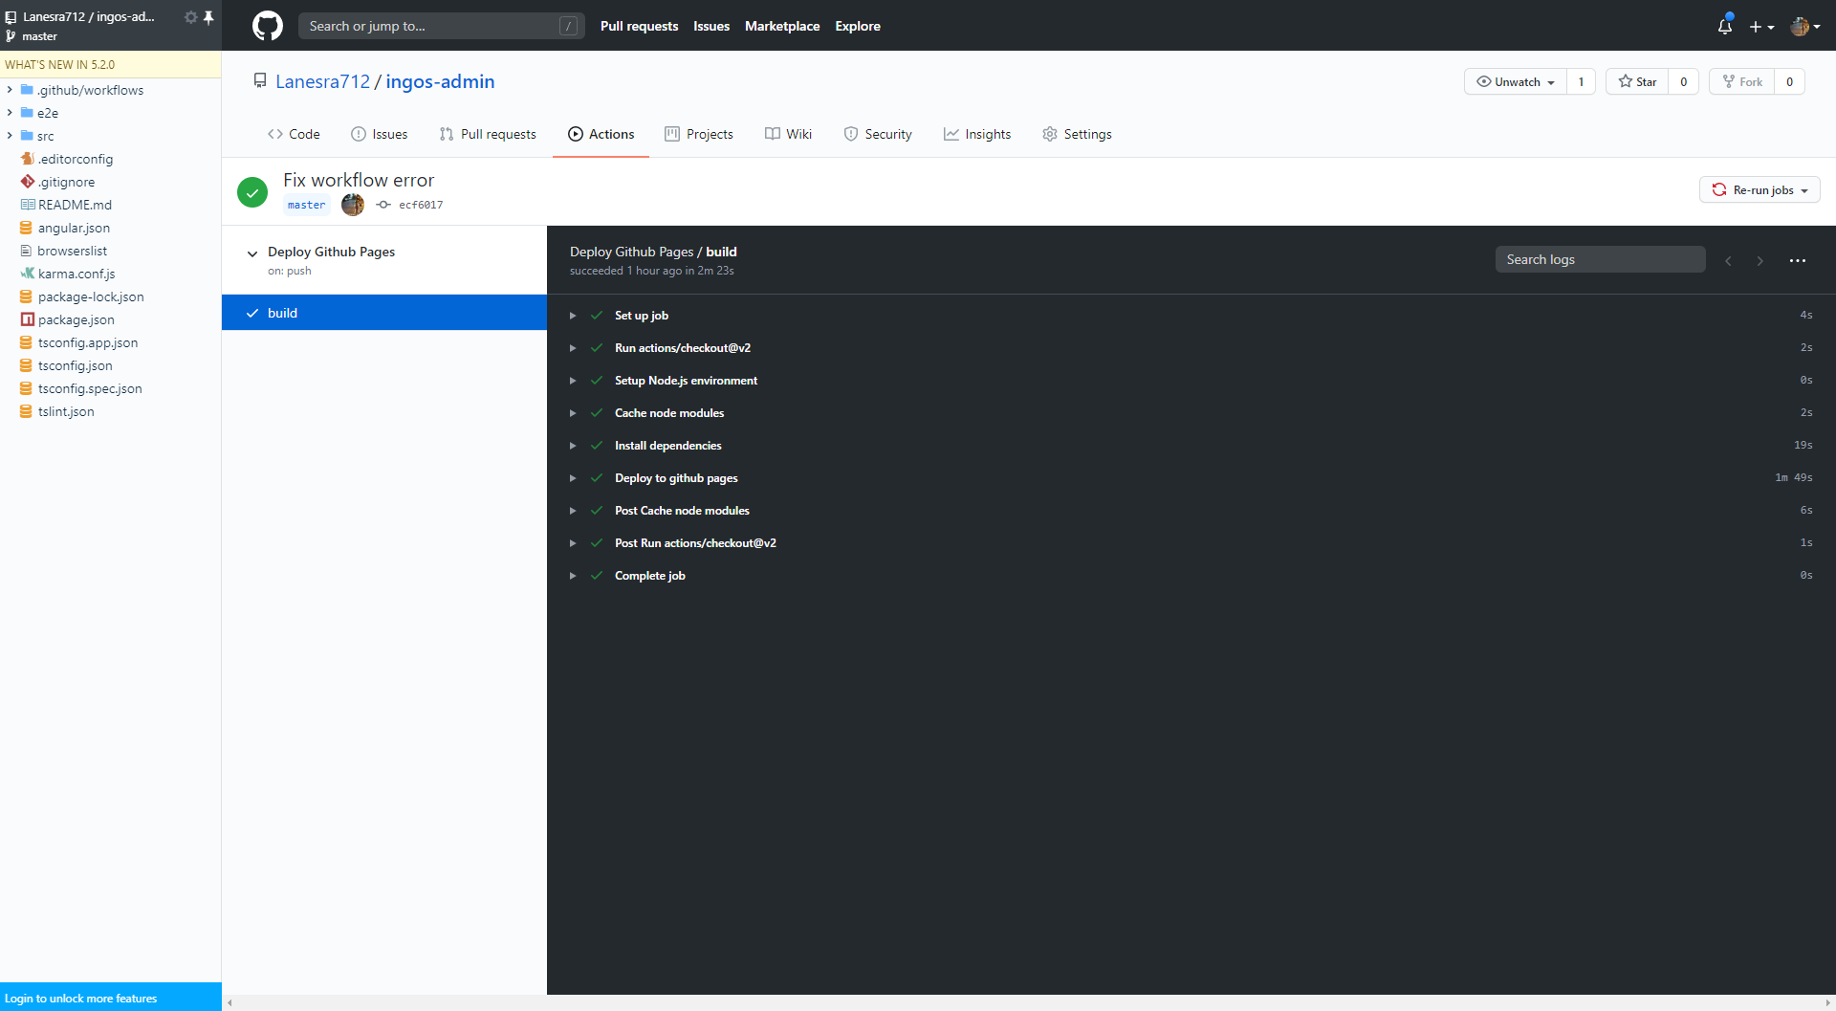Expand the src folder in tree

point(10,136)
